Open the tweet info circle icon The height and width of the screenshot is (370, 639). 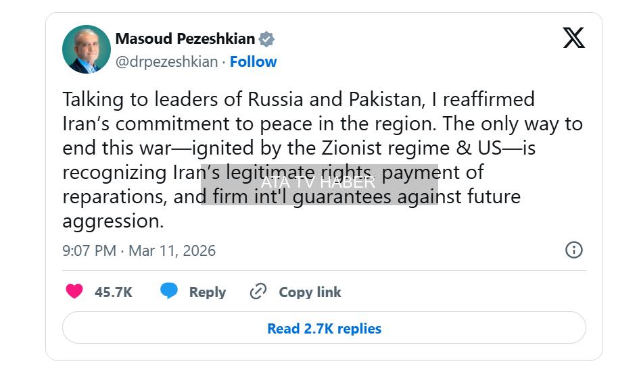pyautogui.click(x=573, y=250)
